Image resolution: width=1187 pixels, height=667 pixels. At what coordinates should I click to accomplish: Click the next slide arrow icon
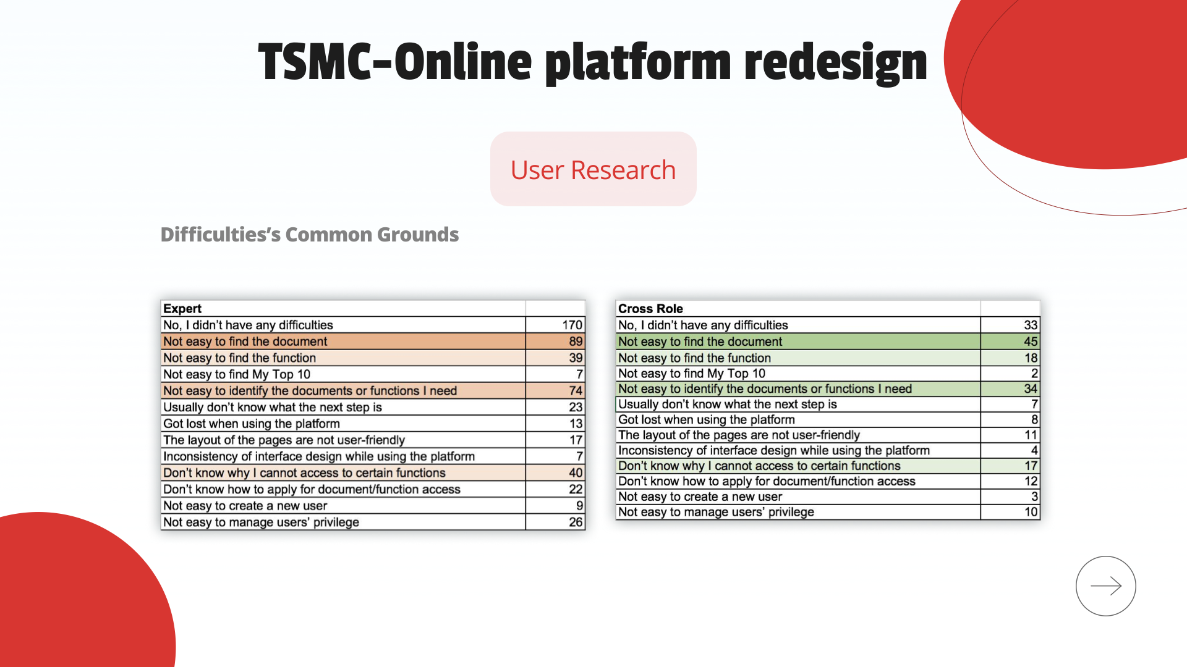pos(1105,585)
